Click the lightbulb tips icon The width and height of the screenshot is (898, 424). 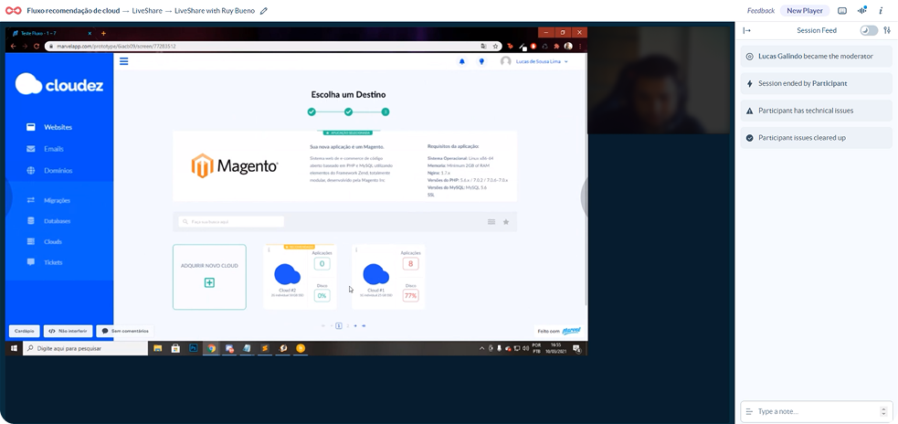coord(481,61)
